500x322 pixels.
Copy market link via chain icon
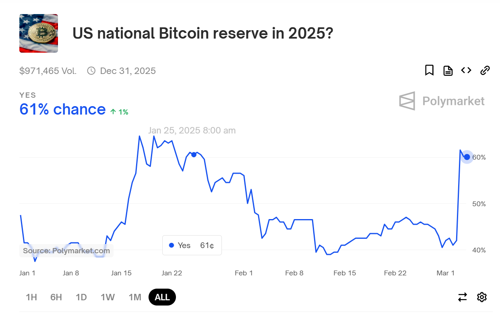(485, 71)
